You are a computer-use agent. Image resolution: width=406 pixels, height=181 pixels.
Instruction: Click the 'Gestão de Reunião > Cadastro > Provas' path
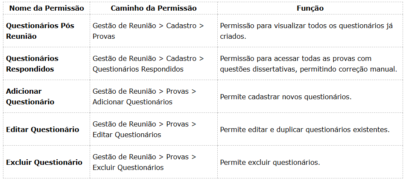pyautogui.click(x=148, y=31)
